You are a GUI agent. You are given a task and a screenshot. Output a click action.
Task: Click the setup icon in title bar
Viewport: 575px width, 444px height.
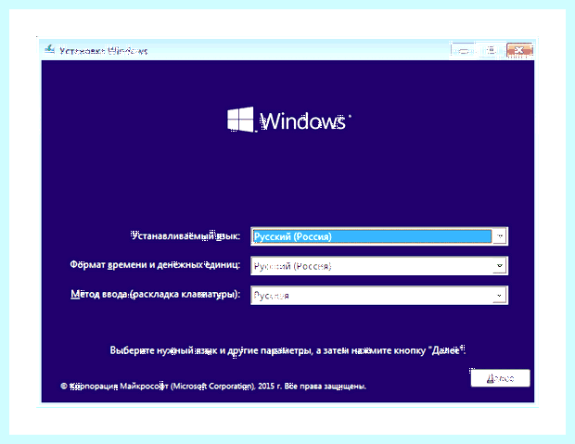click(x=49, y=49)
